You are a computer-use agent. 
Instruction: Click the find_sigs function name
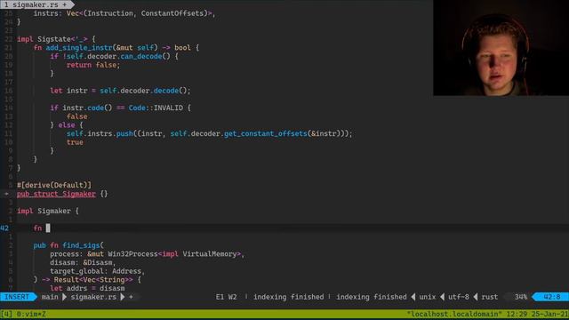point(81,245)
